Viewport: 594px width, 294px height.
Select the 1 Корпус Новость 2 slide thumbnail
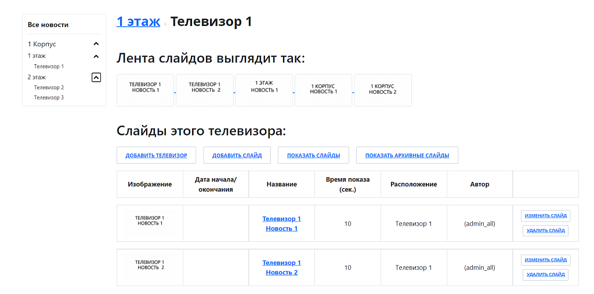(x=383, y=90)
